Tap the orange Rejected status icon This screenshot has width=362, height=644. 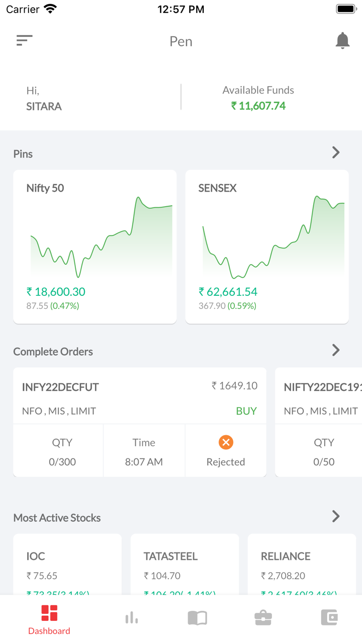click(226, 442)
